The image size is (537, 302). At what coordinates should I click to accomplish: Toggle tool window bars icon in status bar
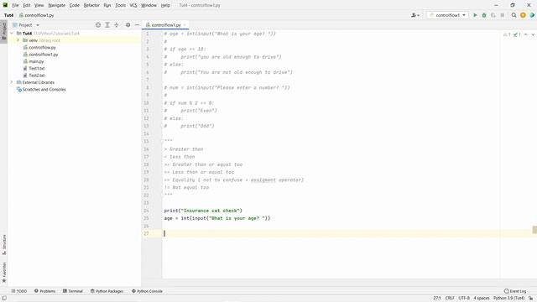pos(4,299)
